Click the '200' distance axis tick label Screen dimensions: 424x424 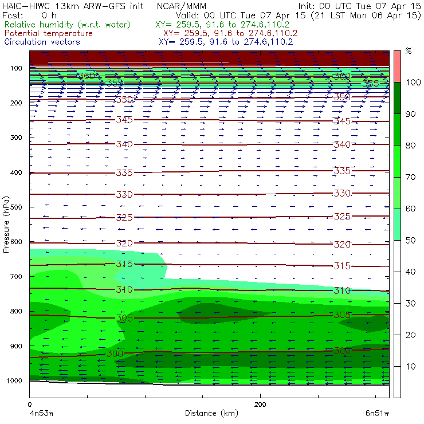[x=260, y=405]
